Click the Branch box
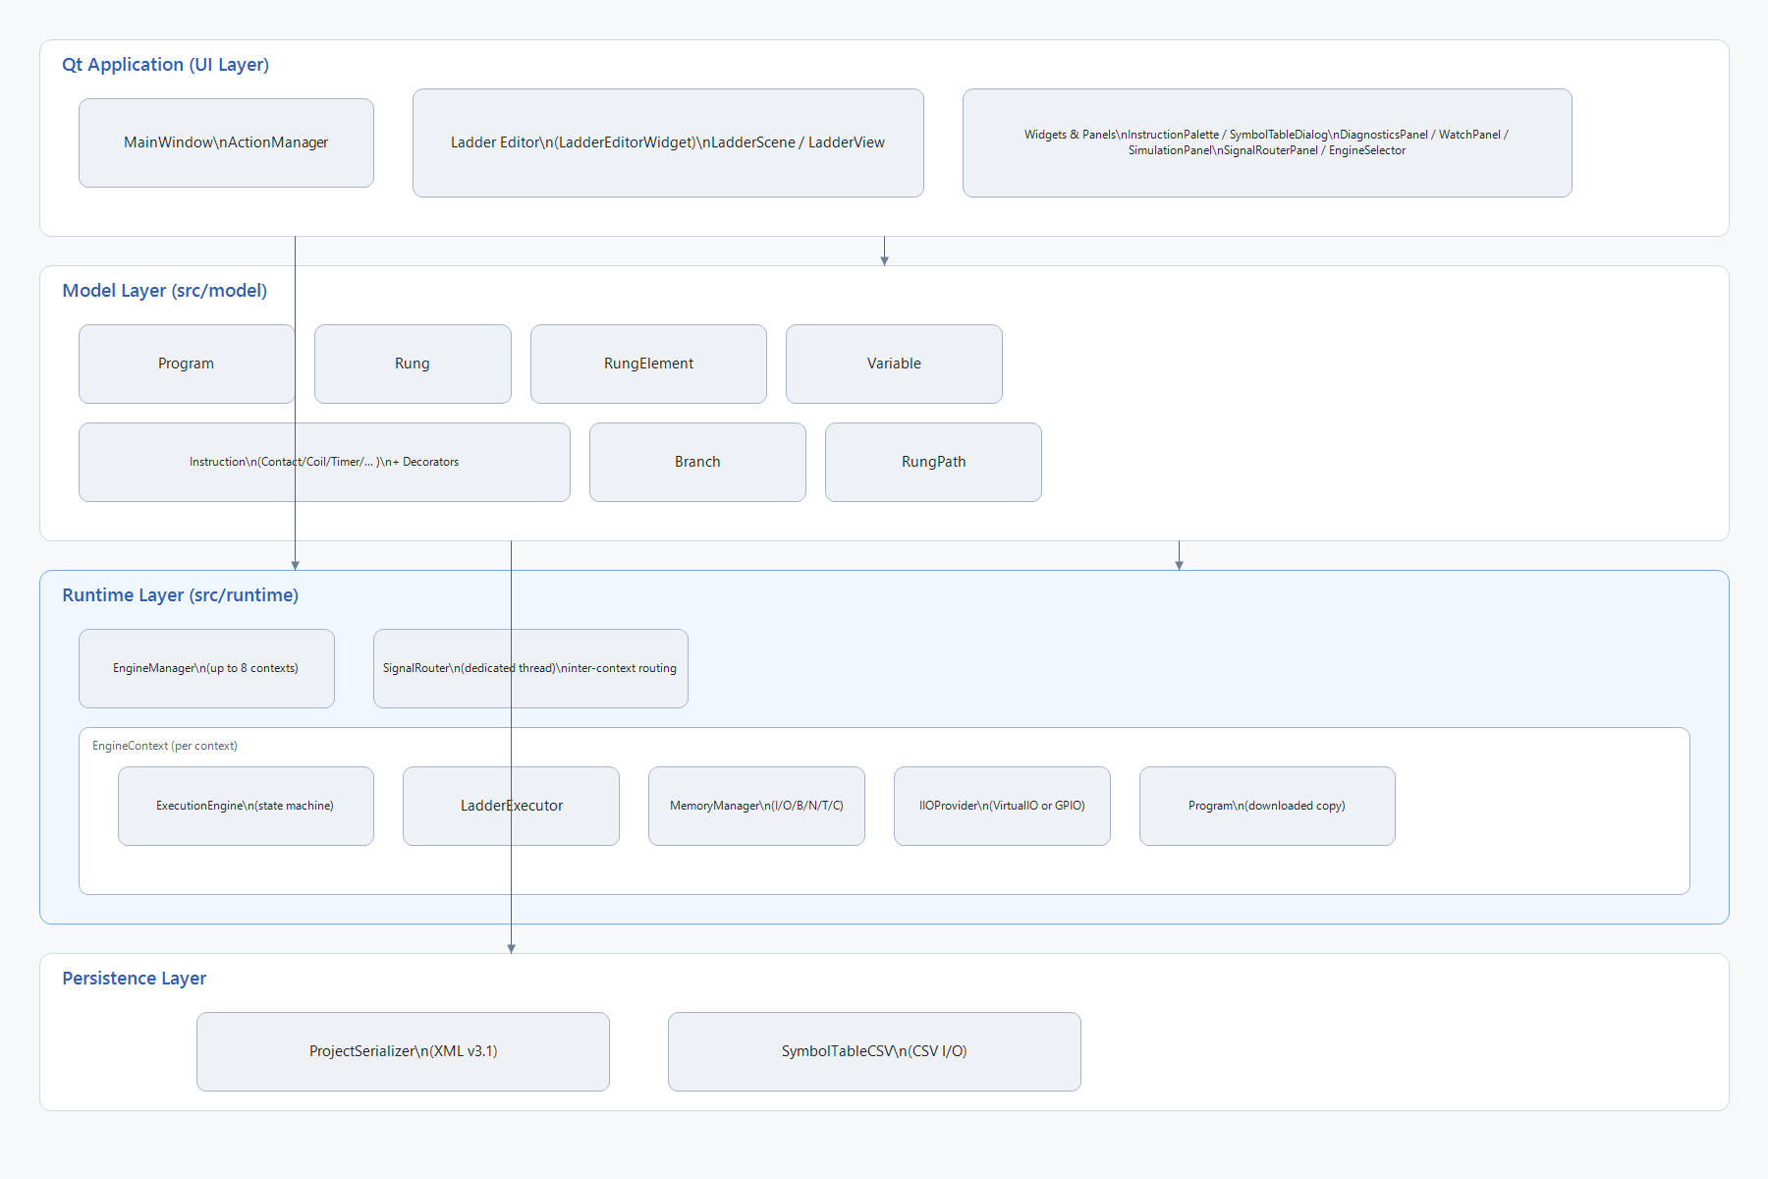The width and height of the screenshot is (1768, 1179). point(697,462)
